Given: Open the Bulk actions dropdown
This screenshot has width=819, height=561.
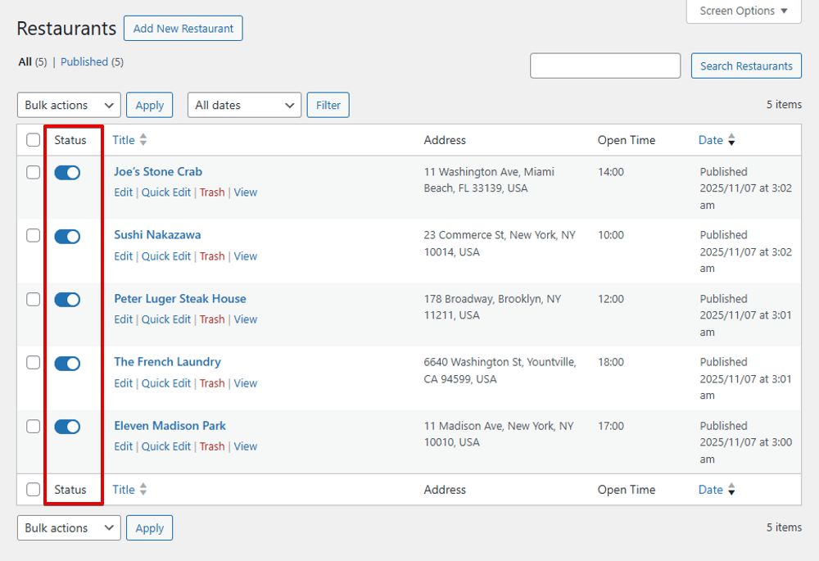Looking at the screenshot, I should pyautogui.click(x=68, y=105).
